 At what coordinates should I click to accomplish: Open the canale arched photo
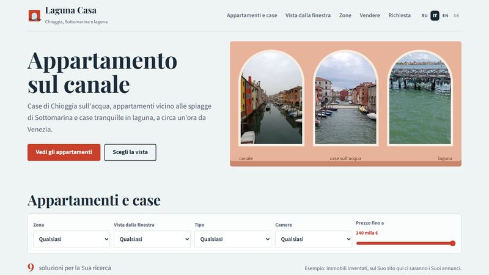pyautogui.click(x=271, y=98)
